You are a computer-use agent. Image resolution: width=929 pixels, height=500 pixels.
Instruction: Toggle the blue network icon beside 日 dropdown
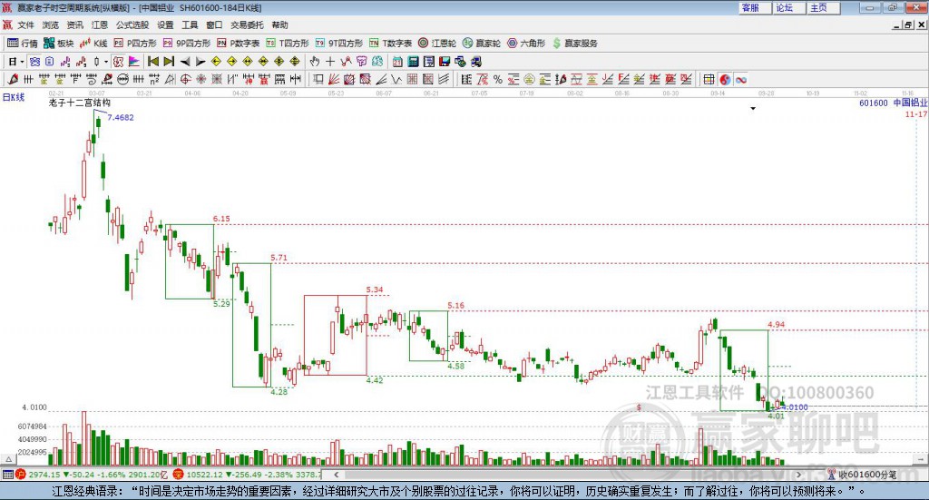point(35,62)
